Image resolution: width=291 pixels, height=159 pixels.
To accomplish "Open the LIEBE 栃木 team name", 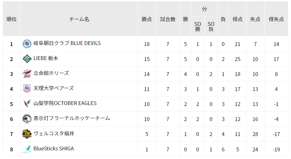I will pyautogui.click(x=46, y=58).
